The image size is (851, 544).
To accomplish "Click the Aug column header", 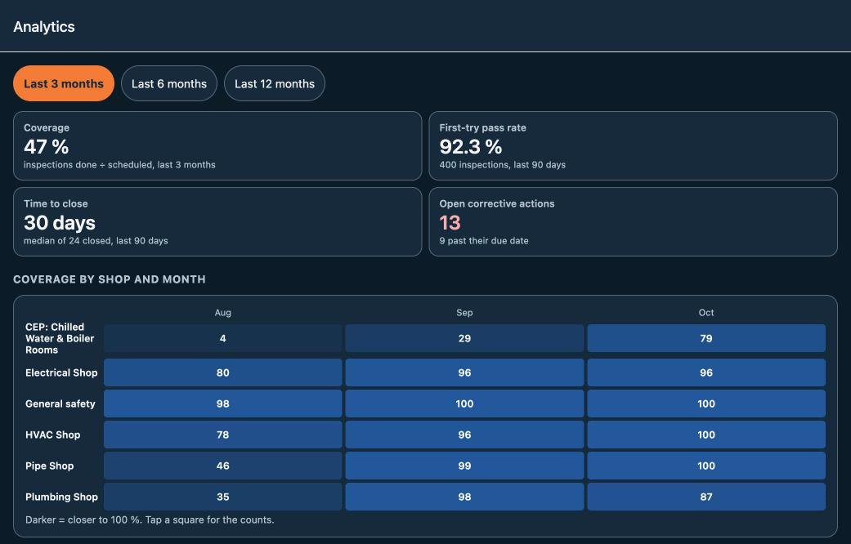I will (222, 312).
